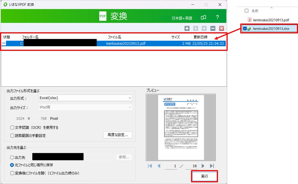298x184 pixels.
Task: Open the 日本語+英語 language selector
Action: pos(182,18)
